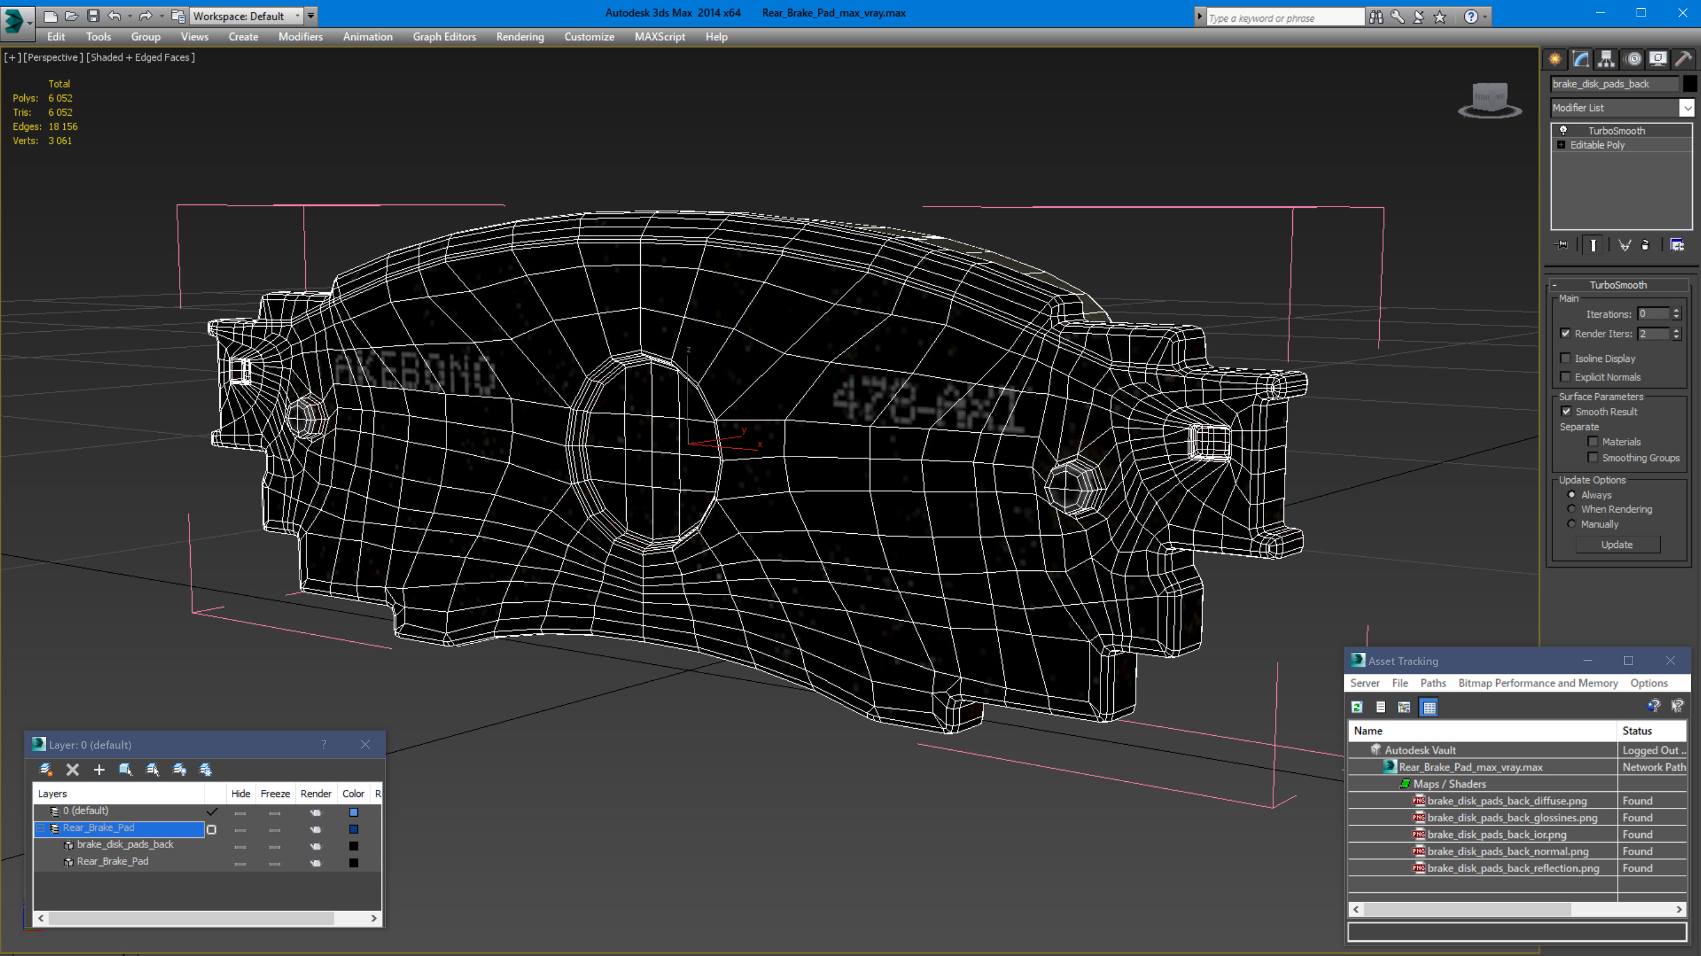Toggle the Smooth Result checkbox
Viewport: 1701px width, 956px height.
pos(1566,412)
